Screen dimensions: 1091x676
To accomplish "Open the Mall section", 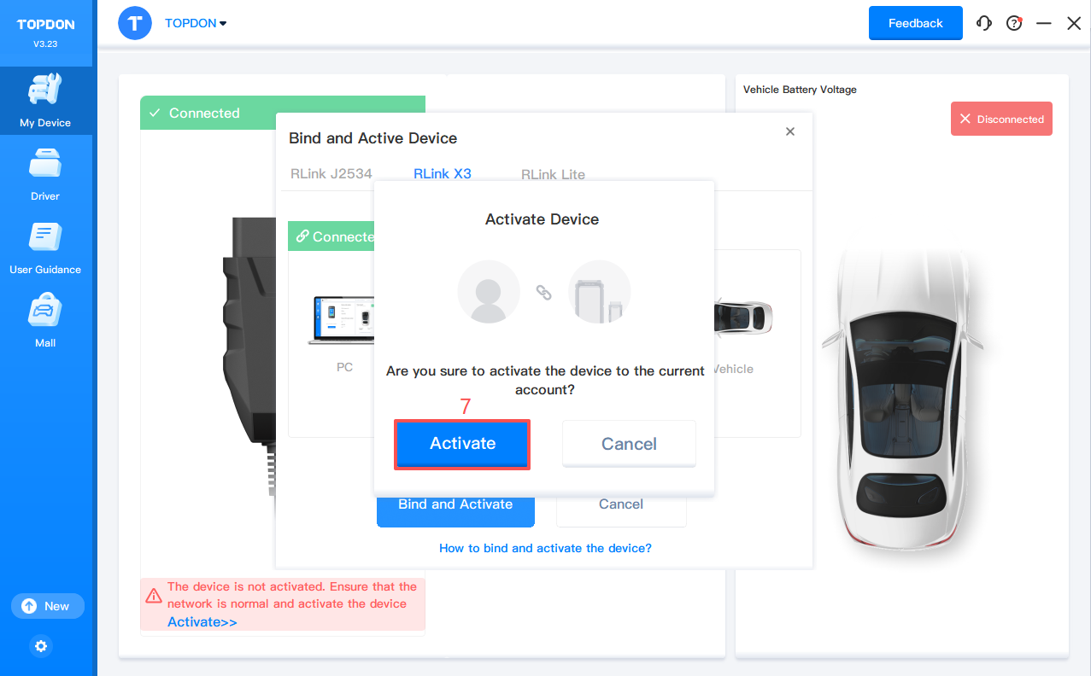I will coord(45,321).
